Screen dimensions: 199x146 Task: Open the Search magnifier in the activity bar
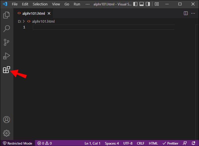6,29
